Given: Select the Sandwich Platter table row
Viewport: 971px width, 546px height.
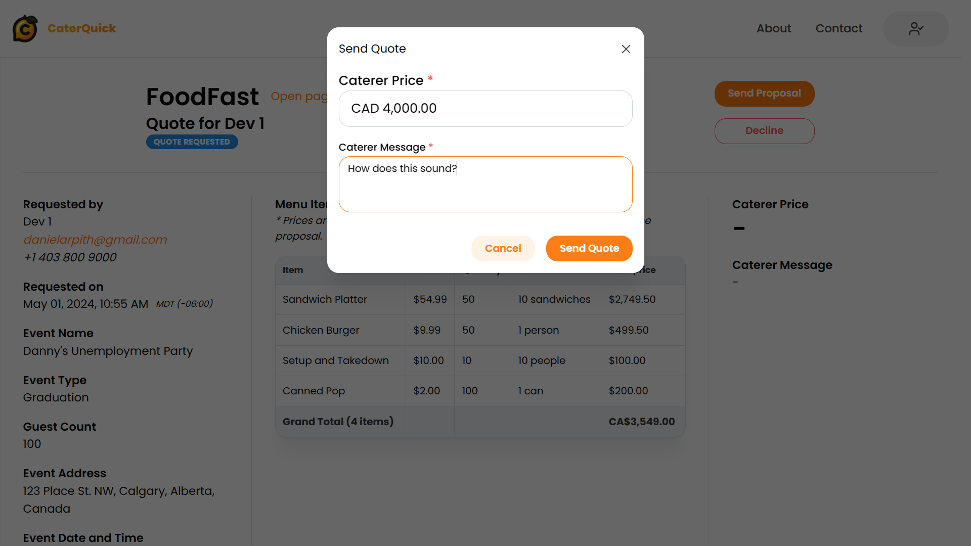Looking at the screenshot, I should coord(480,299).
